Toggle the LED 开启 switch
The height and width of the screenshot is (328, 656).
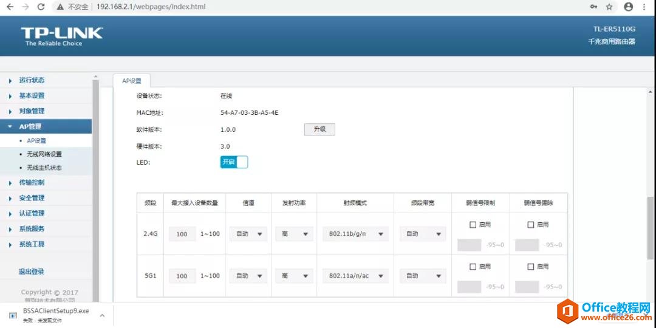[x=234, y=162]
